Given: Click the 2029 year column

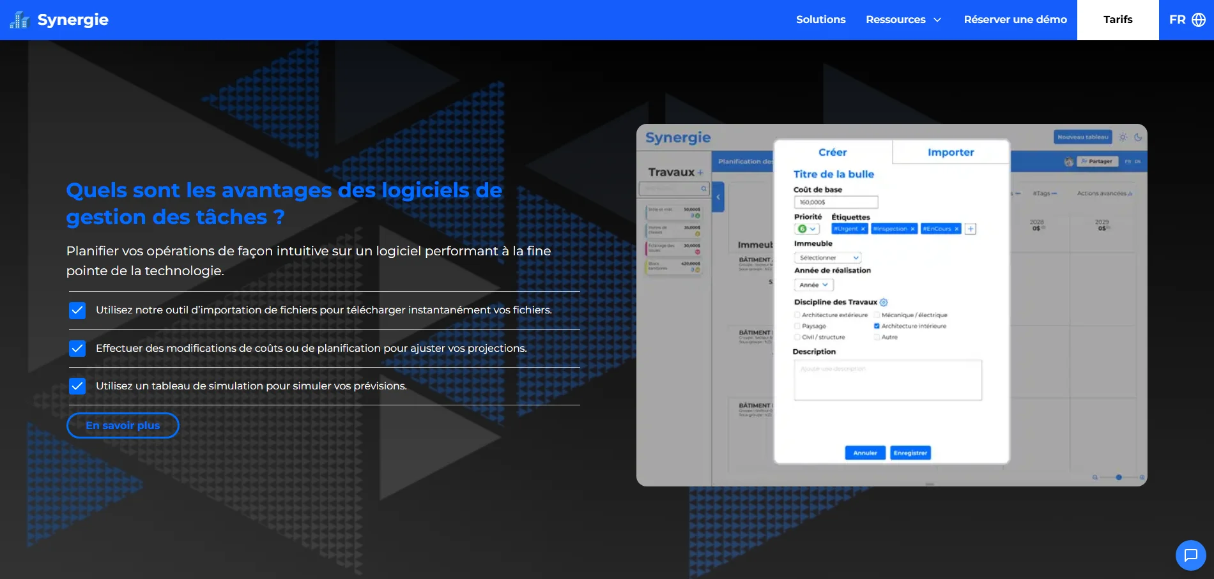Looking at the screenshot, I should point(1102,225).
